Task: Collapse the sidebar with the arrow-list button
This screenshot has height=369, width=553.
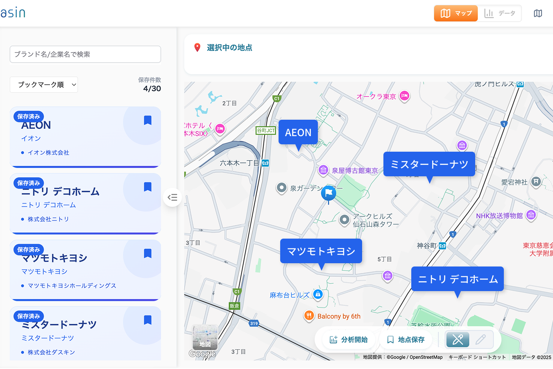Action: point(172,198)
